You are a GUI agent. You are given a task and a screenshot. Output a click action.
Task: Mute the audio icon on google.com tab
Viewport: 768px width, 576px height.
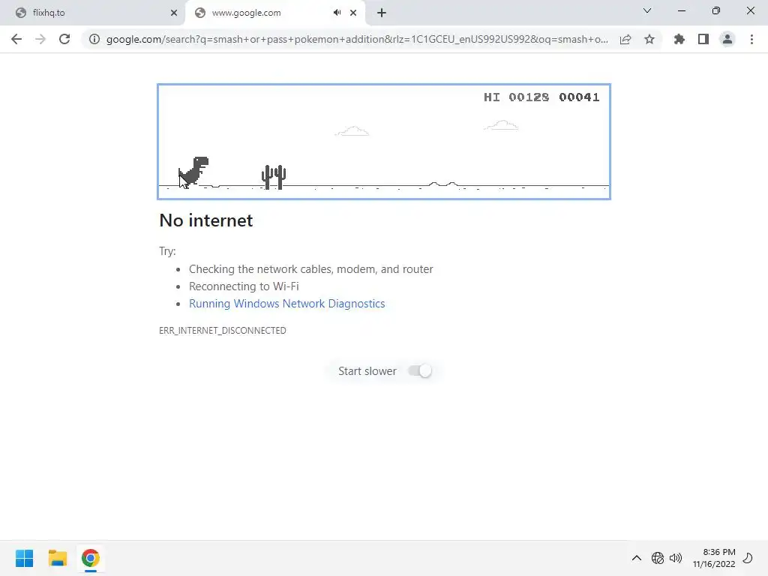click(337, 13)
